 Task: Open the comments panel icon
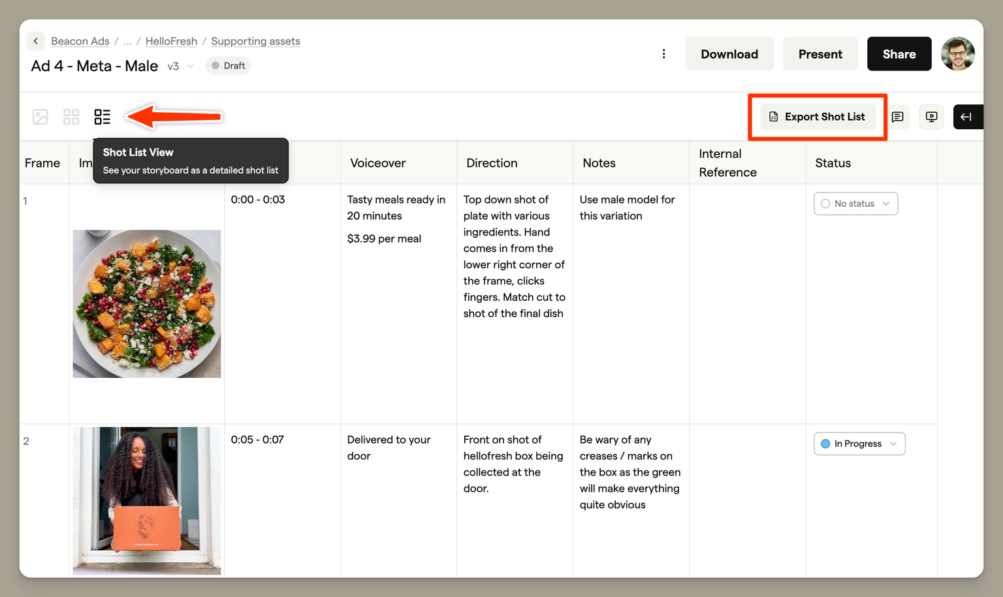(x=897, y=117)
